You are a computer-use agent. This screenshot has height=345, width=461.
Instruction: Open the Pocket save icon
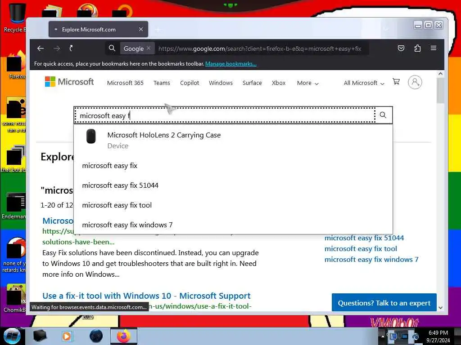(401, 48)
